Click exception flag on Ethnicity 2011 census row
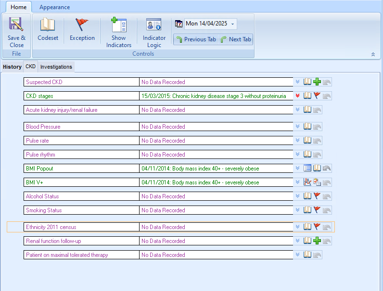 [x=317, y=227]
